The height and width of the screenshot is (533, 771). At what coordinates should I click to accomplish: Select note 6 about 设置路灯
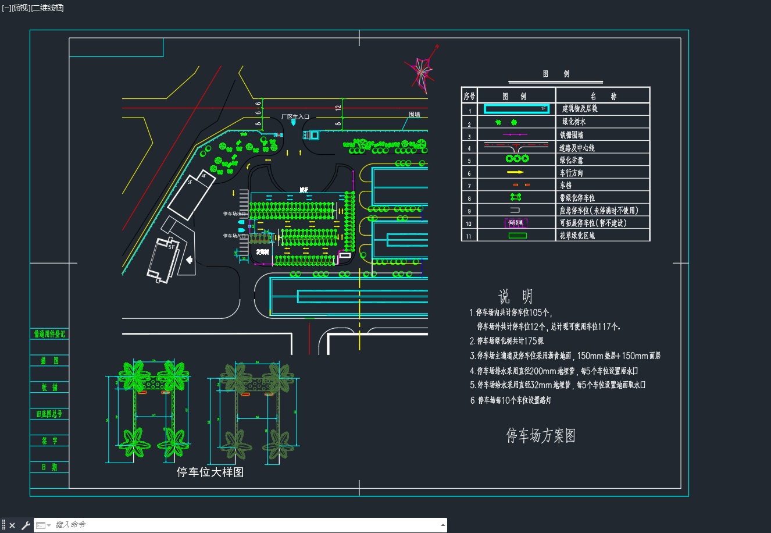coord(511,400)
